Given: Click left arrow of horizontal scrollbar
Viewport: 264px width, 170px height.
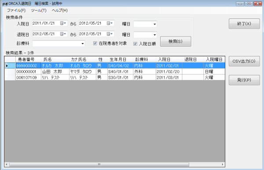Looking at the screenshot, I should point(7,164).
